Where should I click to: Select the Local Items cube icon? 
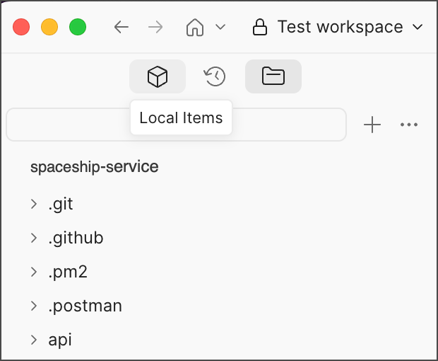(157, 76)
